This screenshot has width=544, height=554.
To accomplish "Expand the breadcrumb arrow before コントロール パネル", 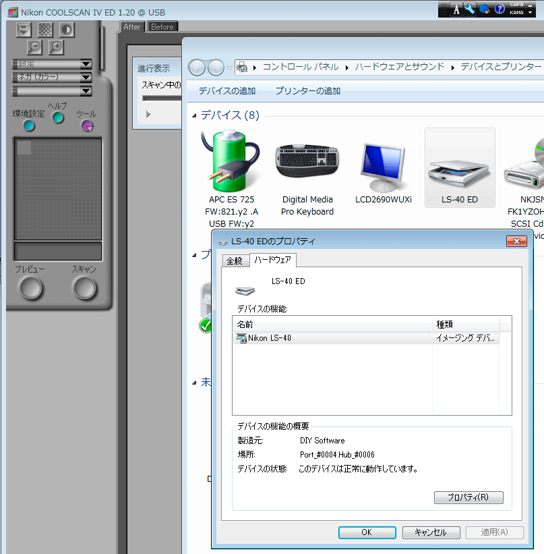I will pos(255,67).
